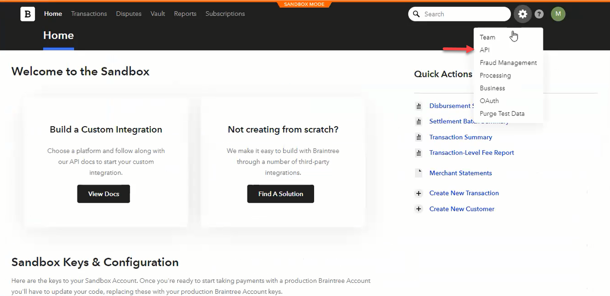Click report icon beside Transaction-Level Fee Report
This screenshot has width=610, height=296.
pos(419,153)
